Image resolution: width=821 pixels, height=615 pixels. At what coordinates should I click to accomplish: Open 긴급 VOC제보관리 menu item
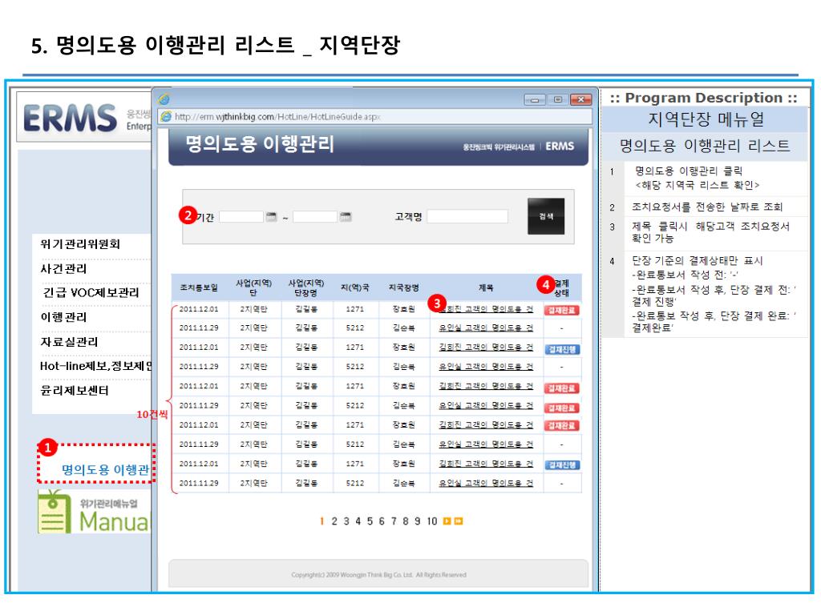[91, 292]
